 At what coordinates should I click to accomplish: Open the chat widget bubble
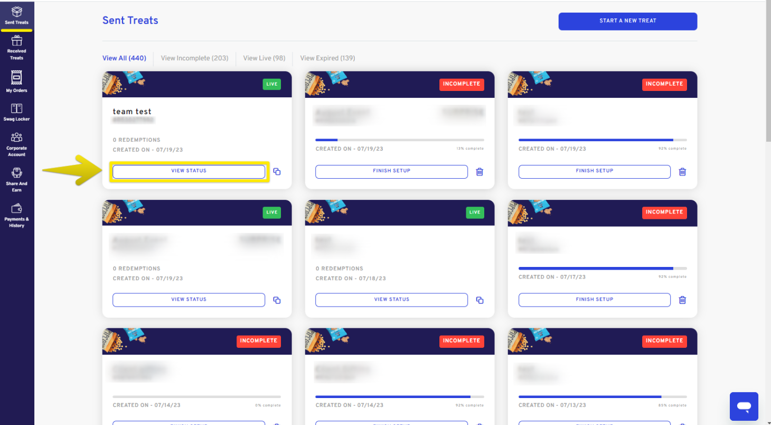[x=744, y=406]
